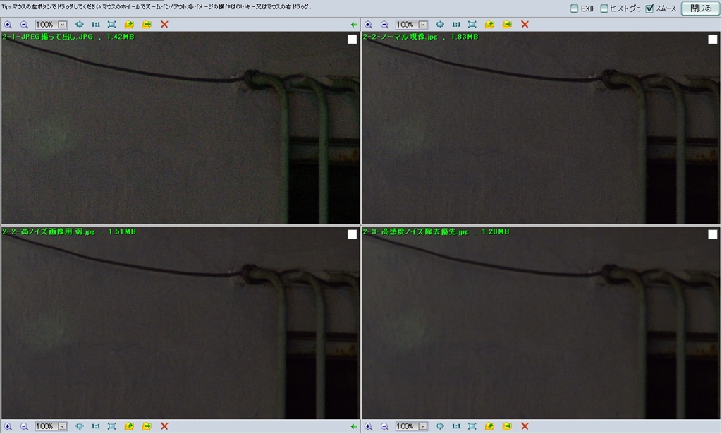Zoom in on the 2-2-ノーマル現像 image
Image resolution: width=722 pixels, height=434 pixels.
(x=368, y=25)
